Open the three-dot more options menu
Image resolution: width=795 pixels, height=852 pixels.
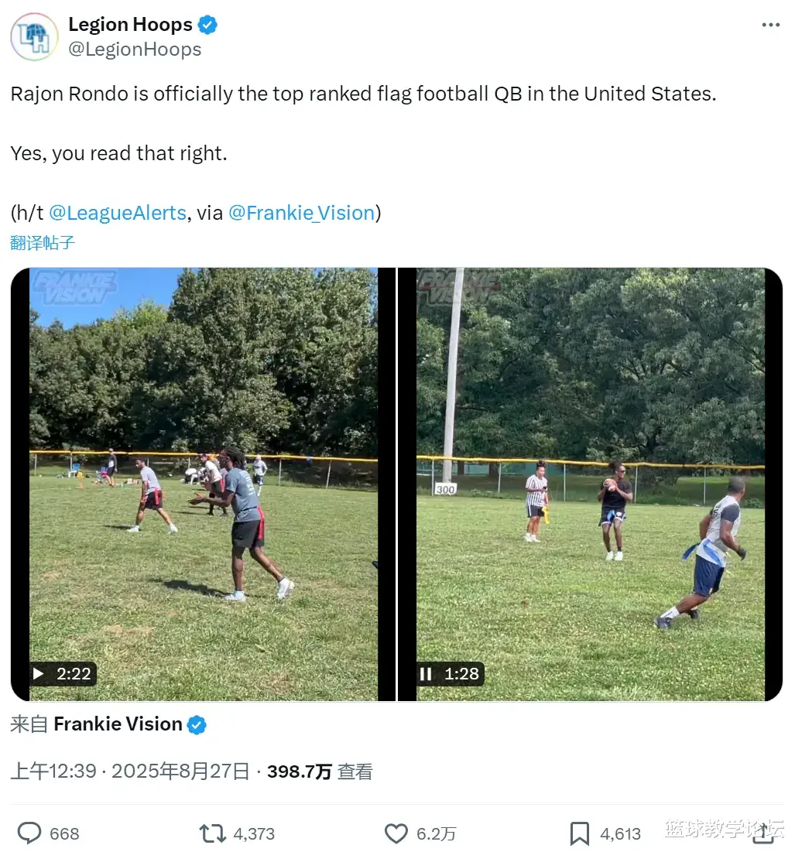click(770, 25)
